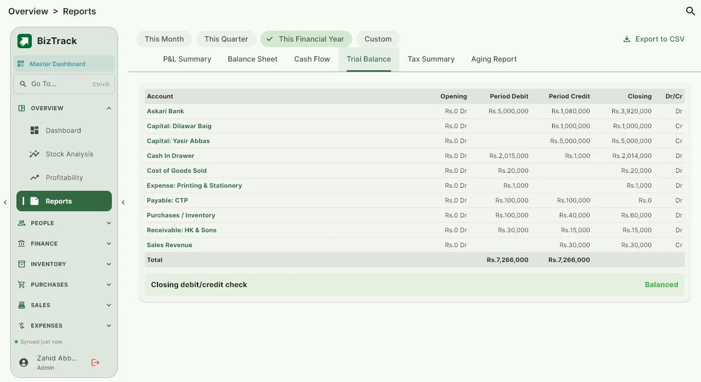Click the Overview breadcrumb link
Viewport: 701px width, 382px height.
pyautogui.click(x=28, y=11)
